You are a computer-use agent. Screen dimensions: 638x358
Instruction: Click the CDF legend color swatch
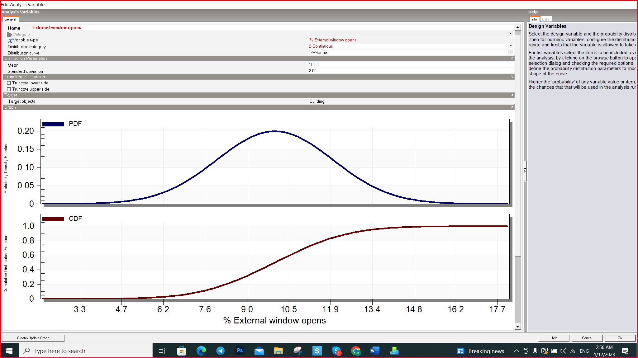click(53, 219)
